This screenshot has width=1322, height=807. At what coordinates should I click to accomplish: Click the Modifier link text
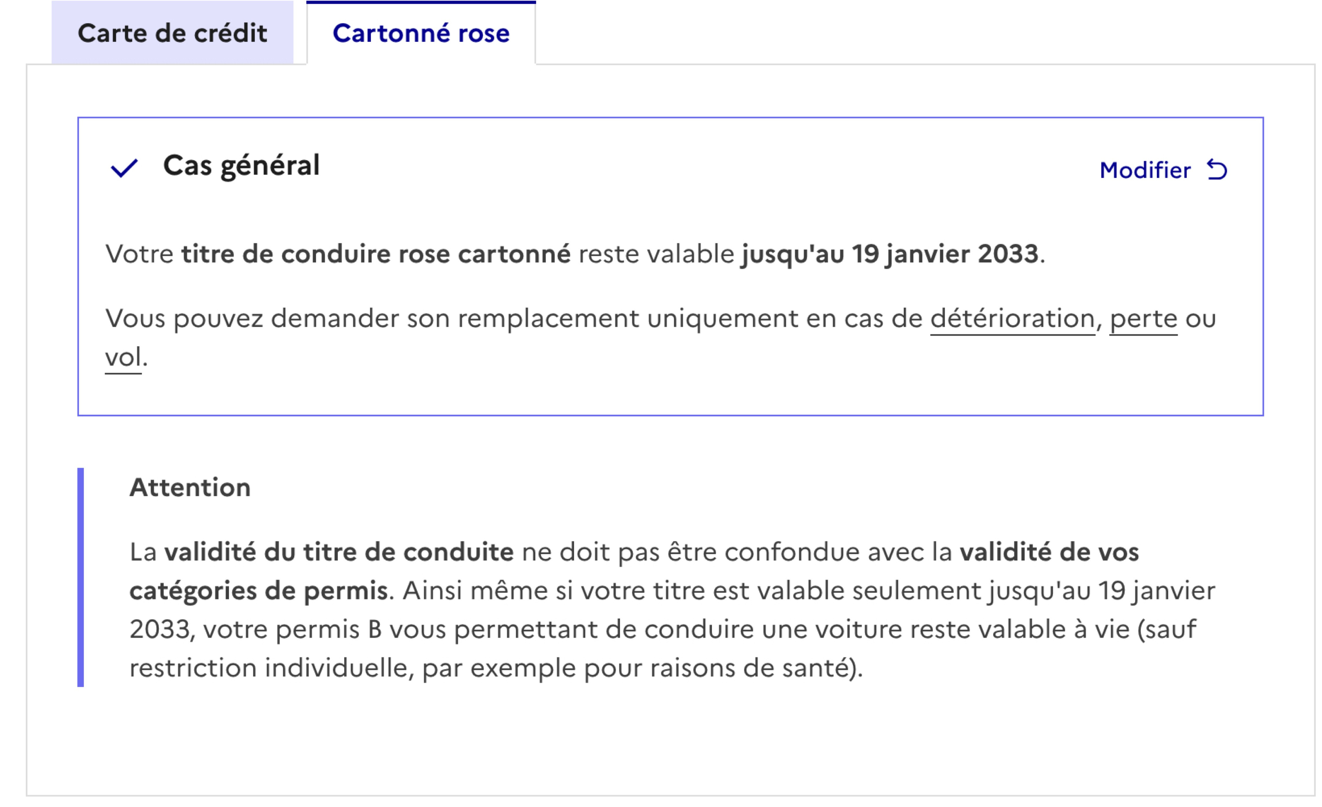1145,170
